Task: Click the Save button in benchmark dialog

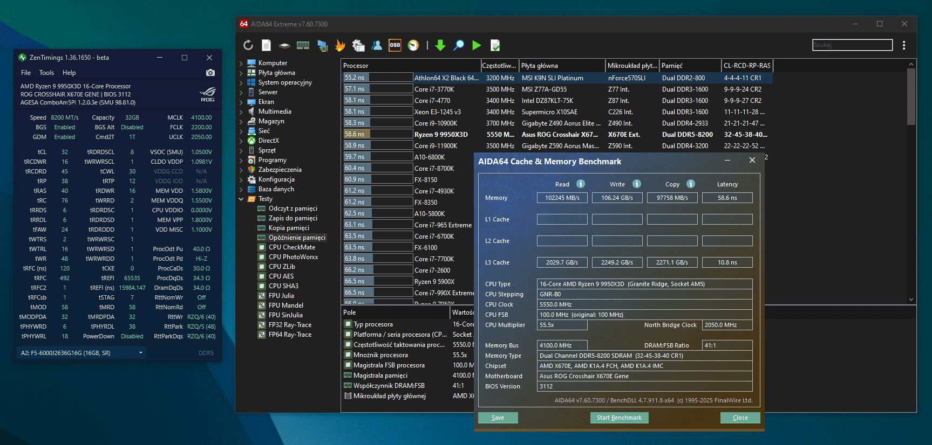Action: tap(498, 418)
